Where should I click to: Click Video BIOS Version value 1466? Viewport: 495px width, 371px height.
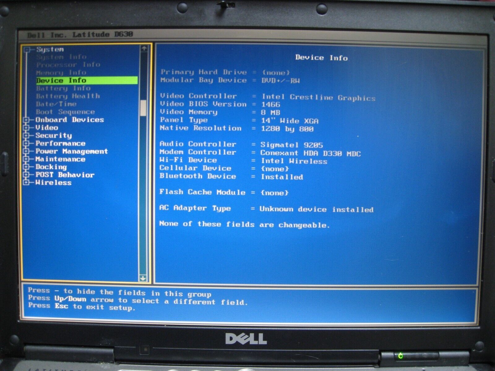click(271, 104)
